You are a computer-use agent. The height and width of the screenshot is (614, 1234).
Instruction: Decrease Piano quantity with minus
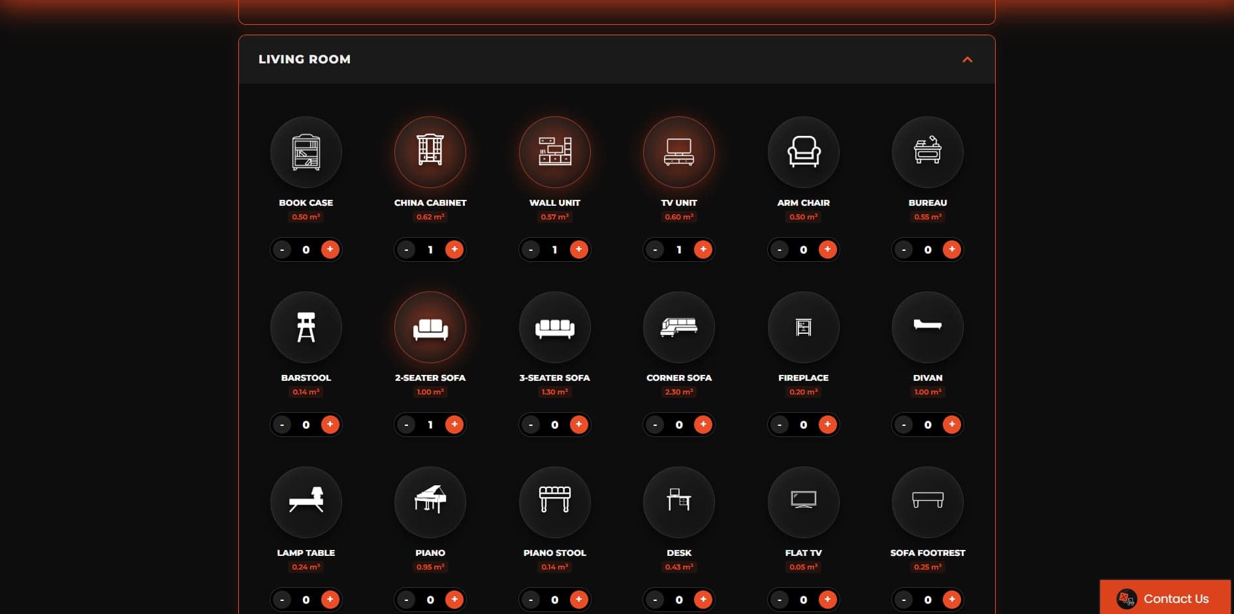pos(406,600)
